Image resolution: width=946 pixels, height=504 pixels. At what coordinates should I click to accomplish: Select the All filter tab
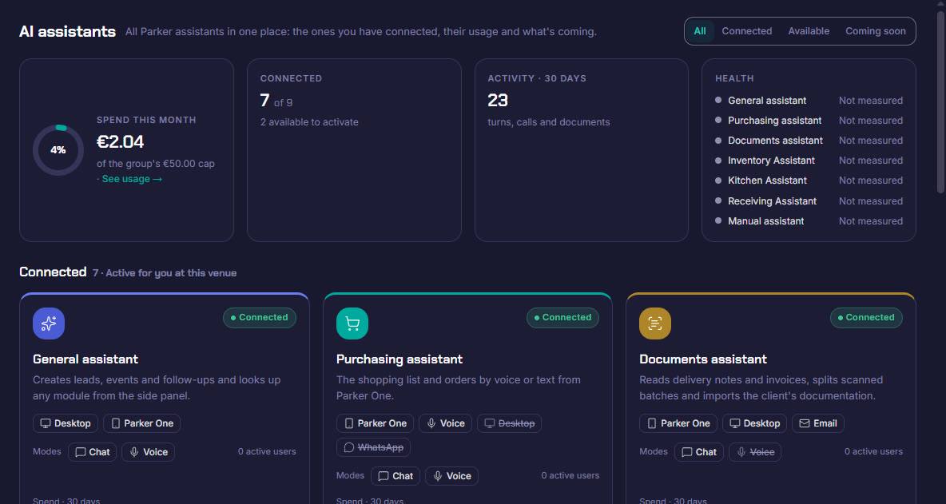(700, 31)
